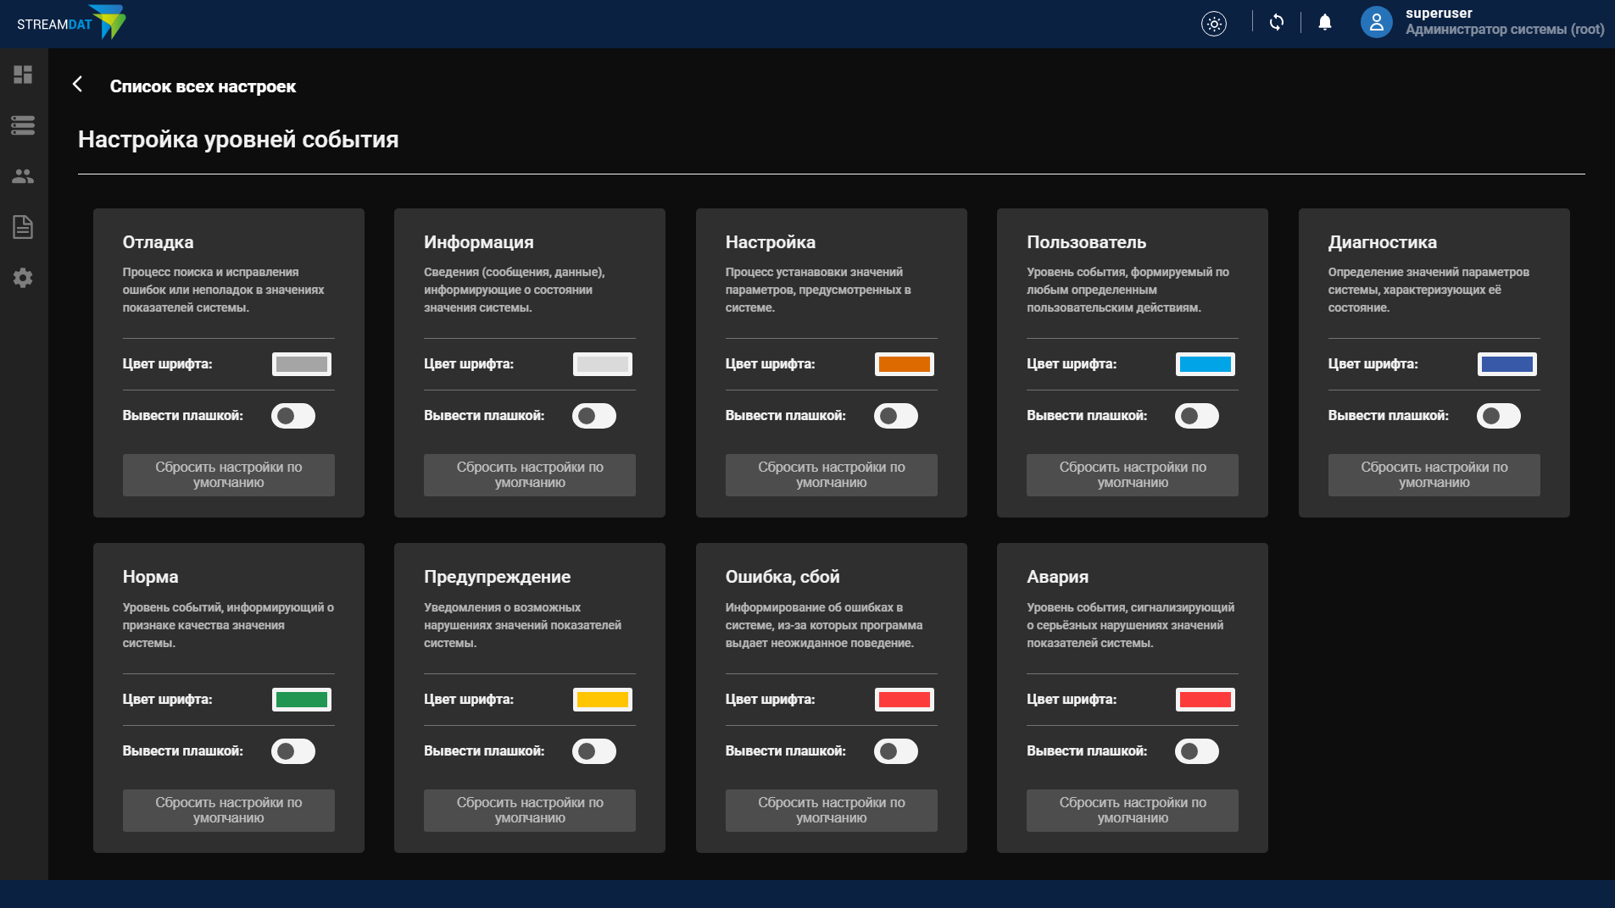Reset 'Ошибка, сбой' settings to default
Viewport: 1615px width, 908px height.
click(x=831, y=811)
